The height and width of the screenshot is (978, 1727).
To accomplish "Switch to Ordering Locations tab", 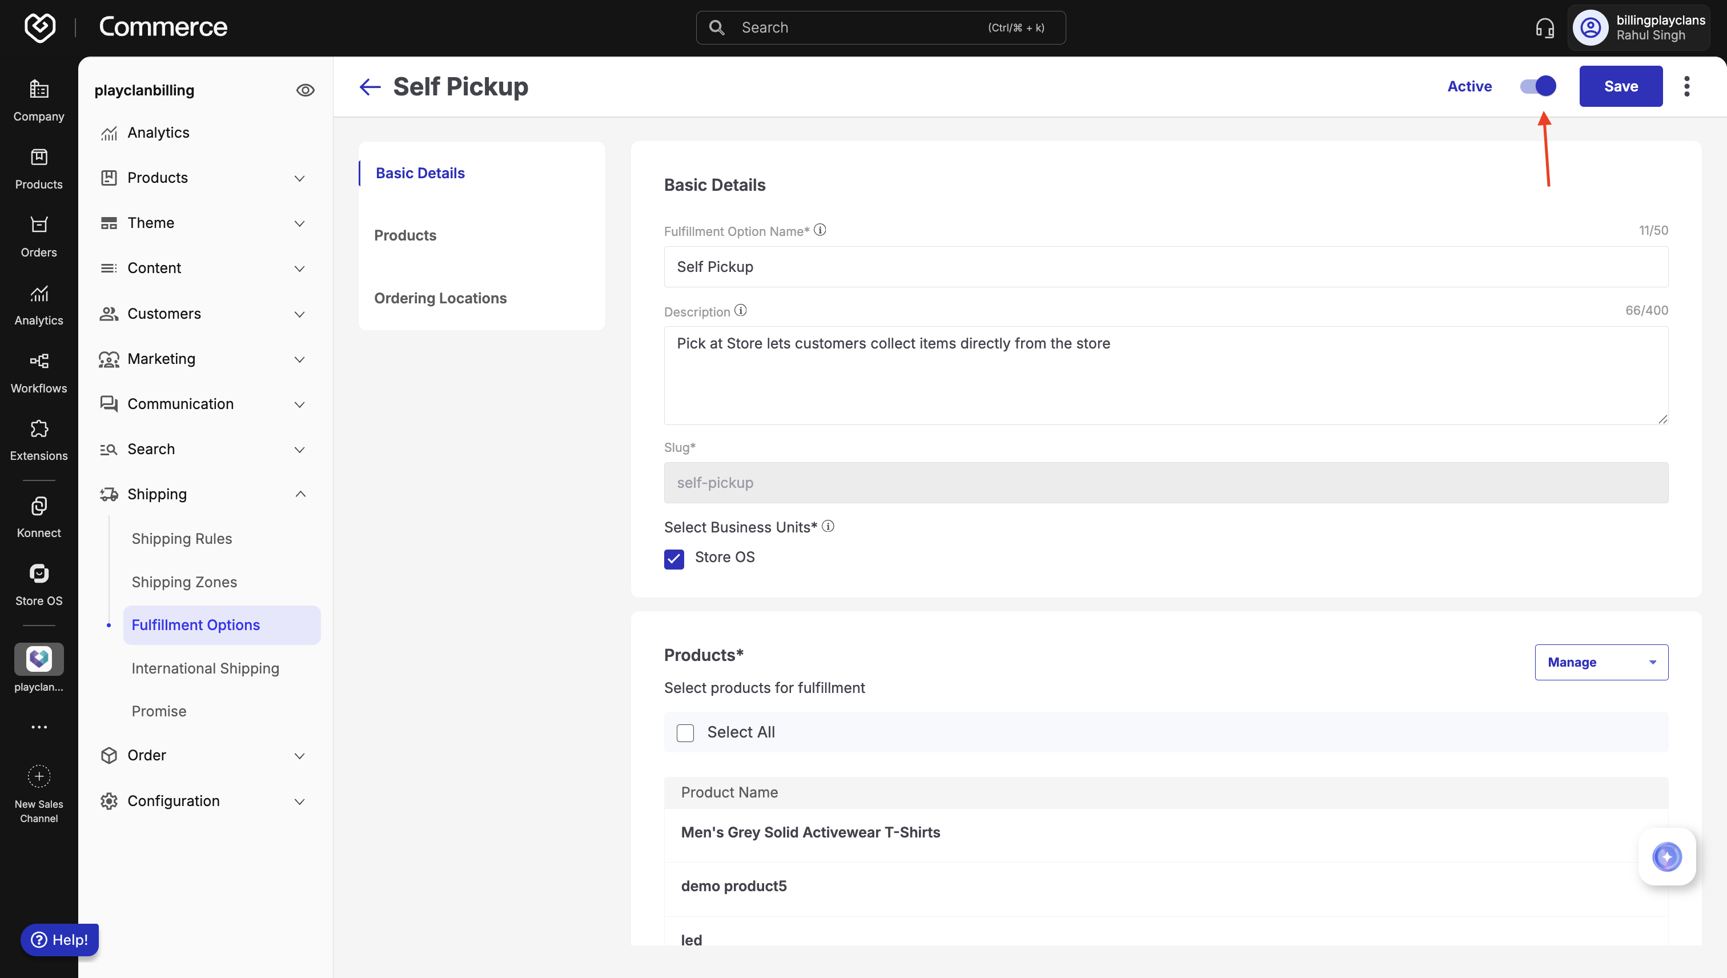I will [440, 298].
